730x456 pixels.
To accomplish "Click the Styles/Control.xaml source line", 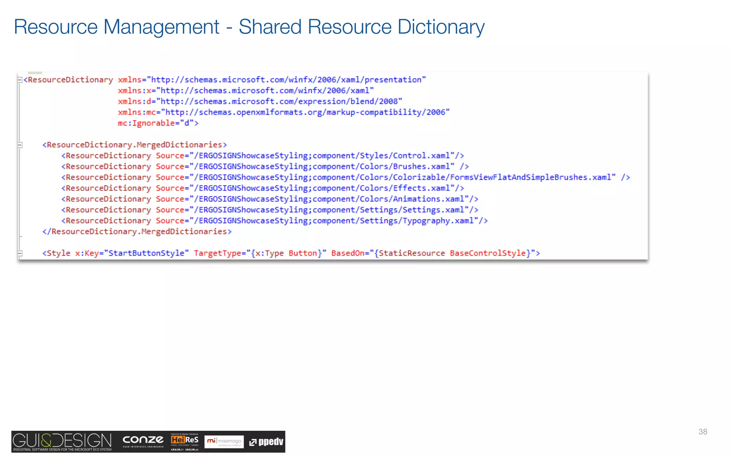I will point(263,156).
